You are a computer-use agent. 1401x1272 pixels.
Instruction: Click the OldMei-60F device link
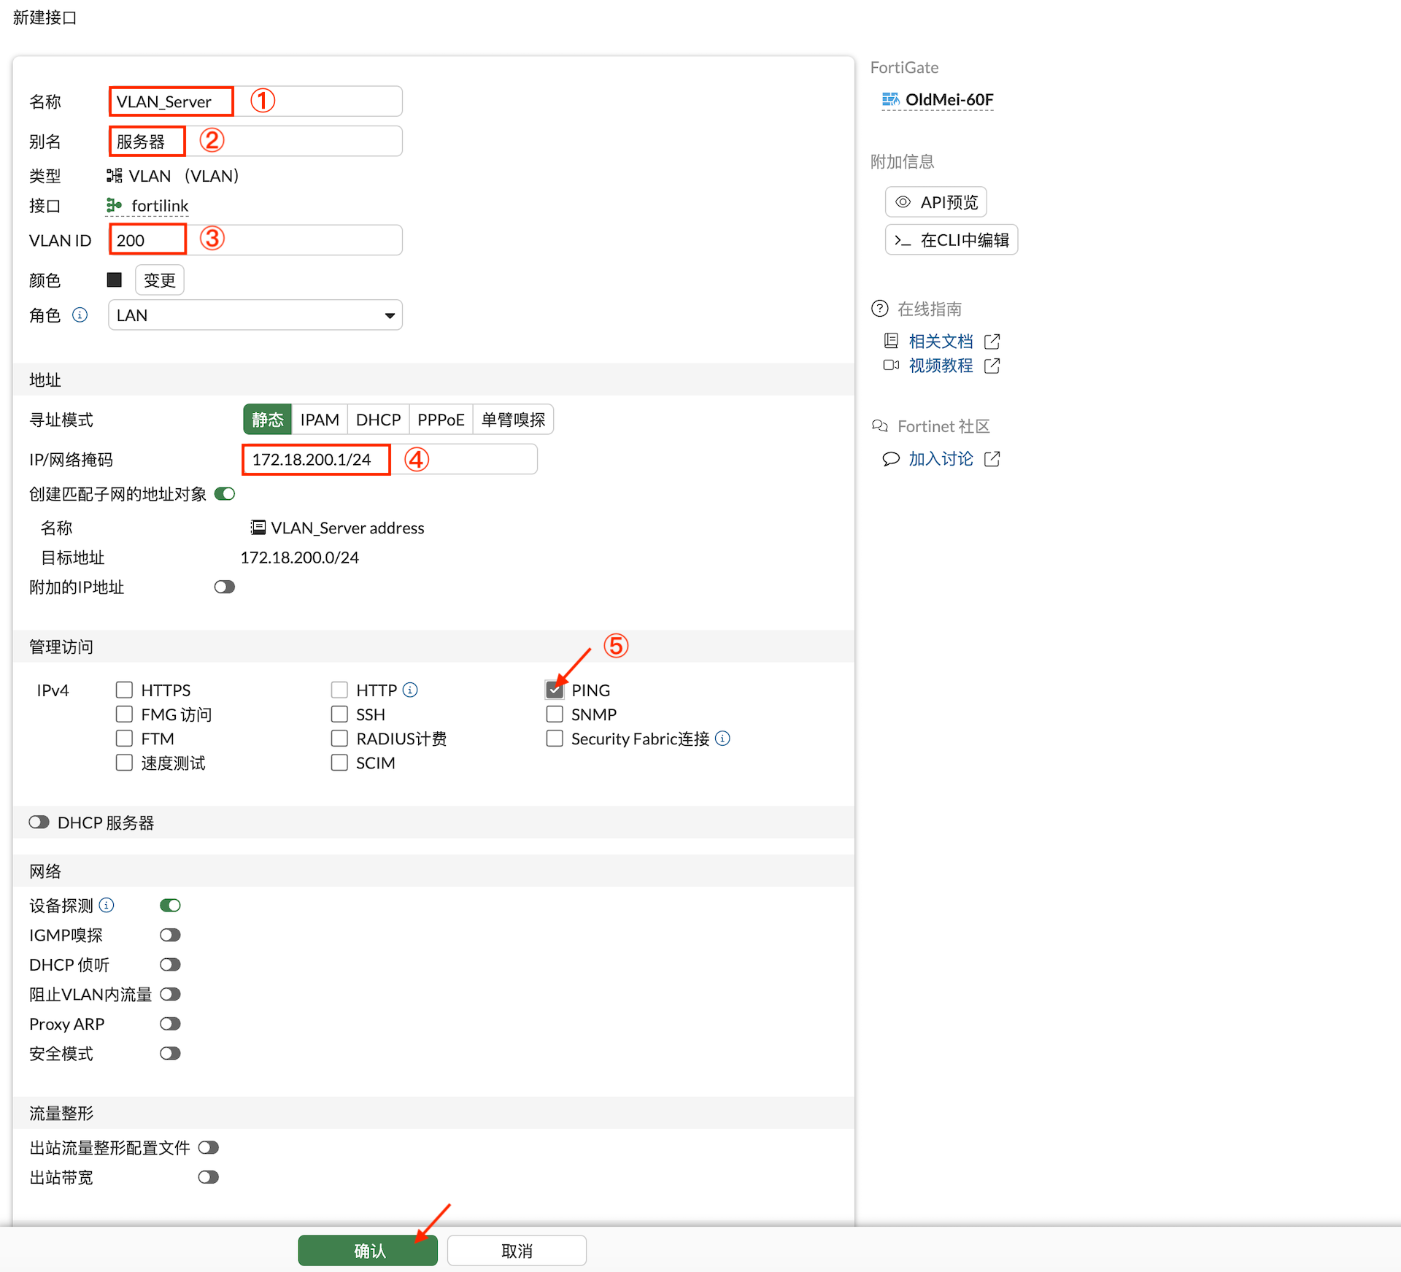pos(949,99)
